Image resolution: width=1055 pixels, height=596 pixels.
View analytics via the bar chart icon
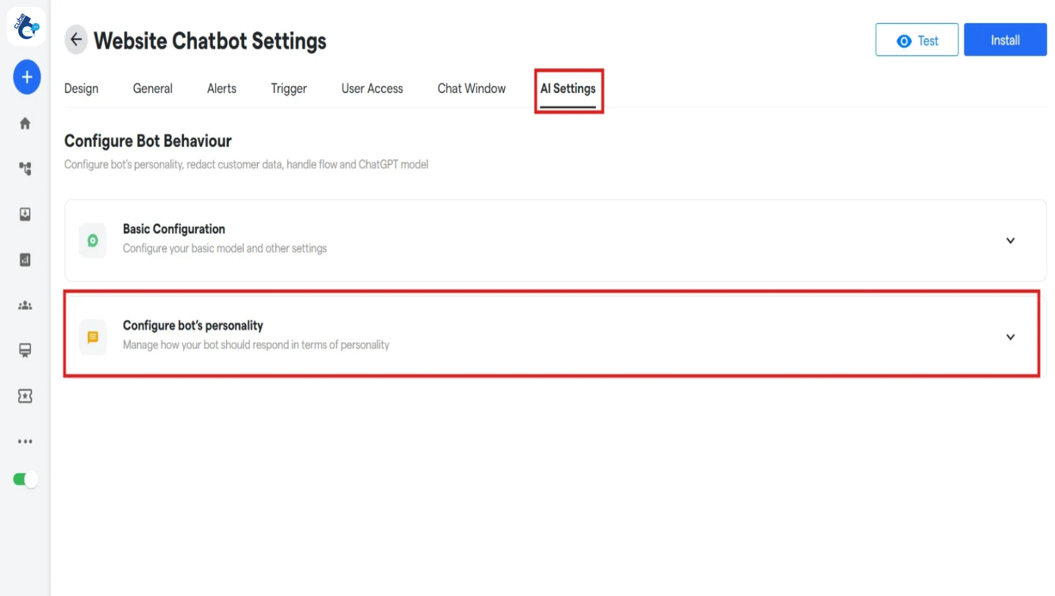[x=25, y=260]
